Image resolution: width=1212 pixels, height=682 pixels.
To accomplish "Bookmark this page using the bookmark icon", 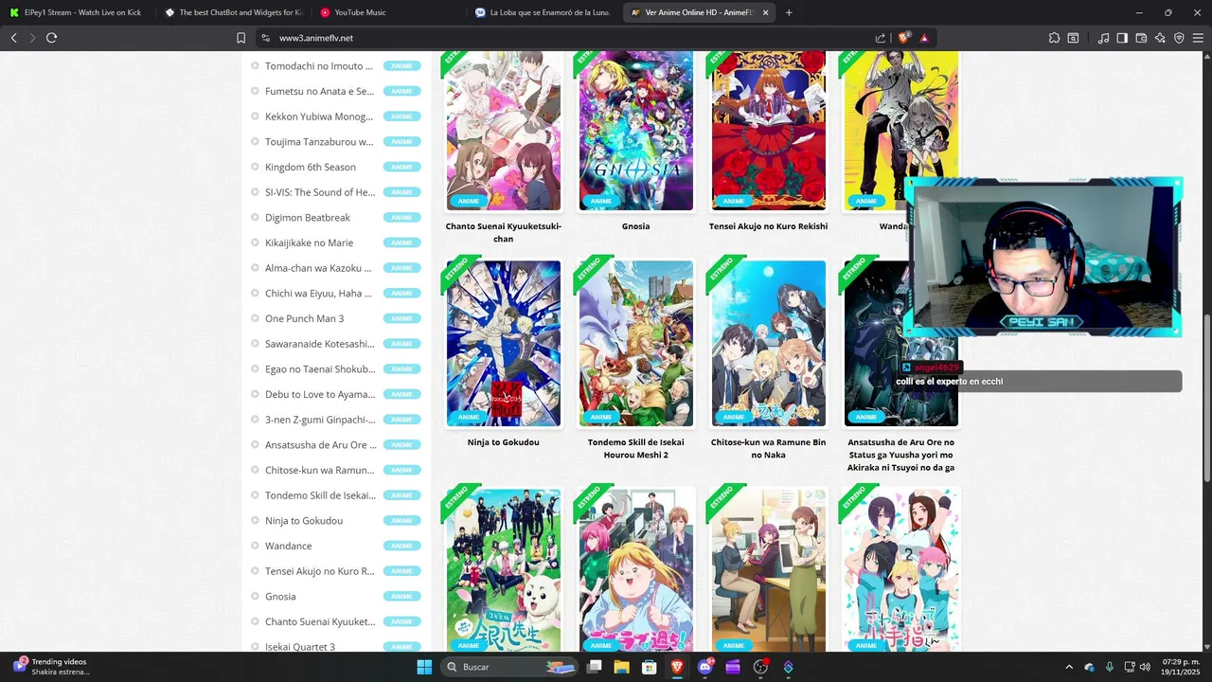I will tap(241, 38).
